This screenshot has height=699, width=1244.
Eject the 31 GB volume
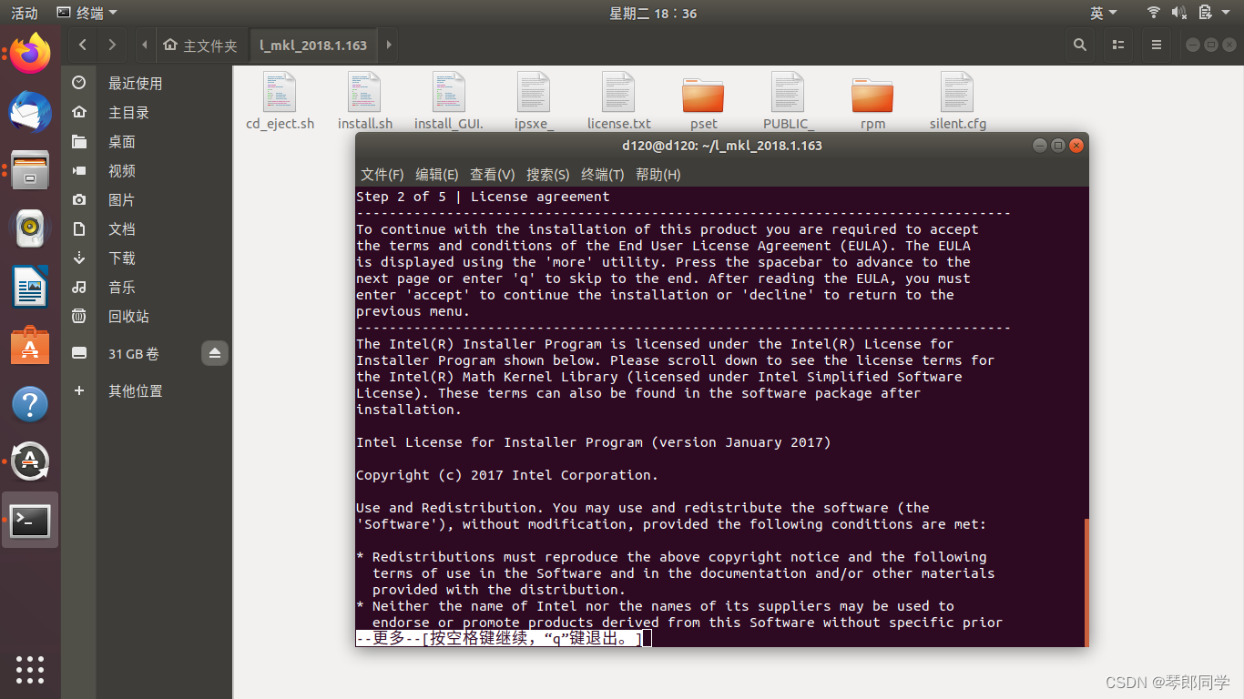point(215,353)
